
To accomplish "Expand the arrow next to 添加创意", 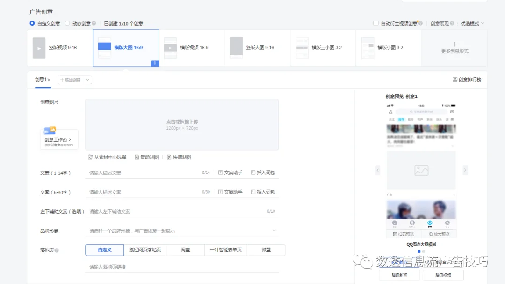I will pyautogui.click(x=87, y=80).
